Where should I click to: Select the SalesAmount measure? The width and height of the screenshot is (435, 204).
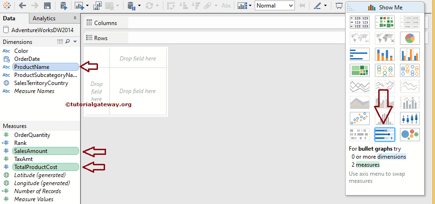click(x=45, y=151)
